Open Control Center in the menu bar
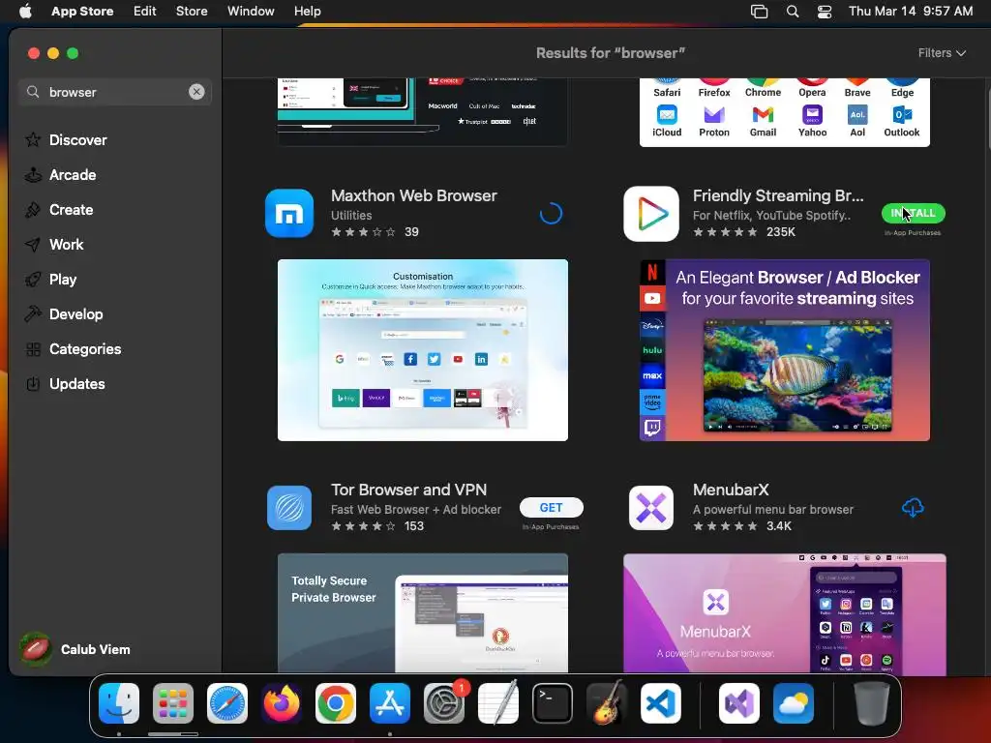Screen dimensions: 991x743 825,12
